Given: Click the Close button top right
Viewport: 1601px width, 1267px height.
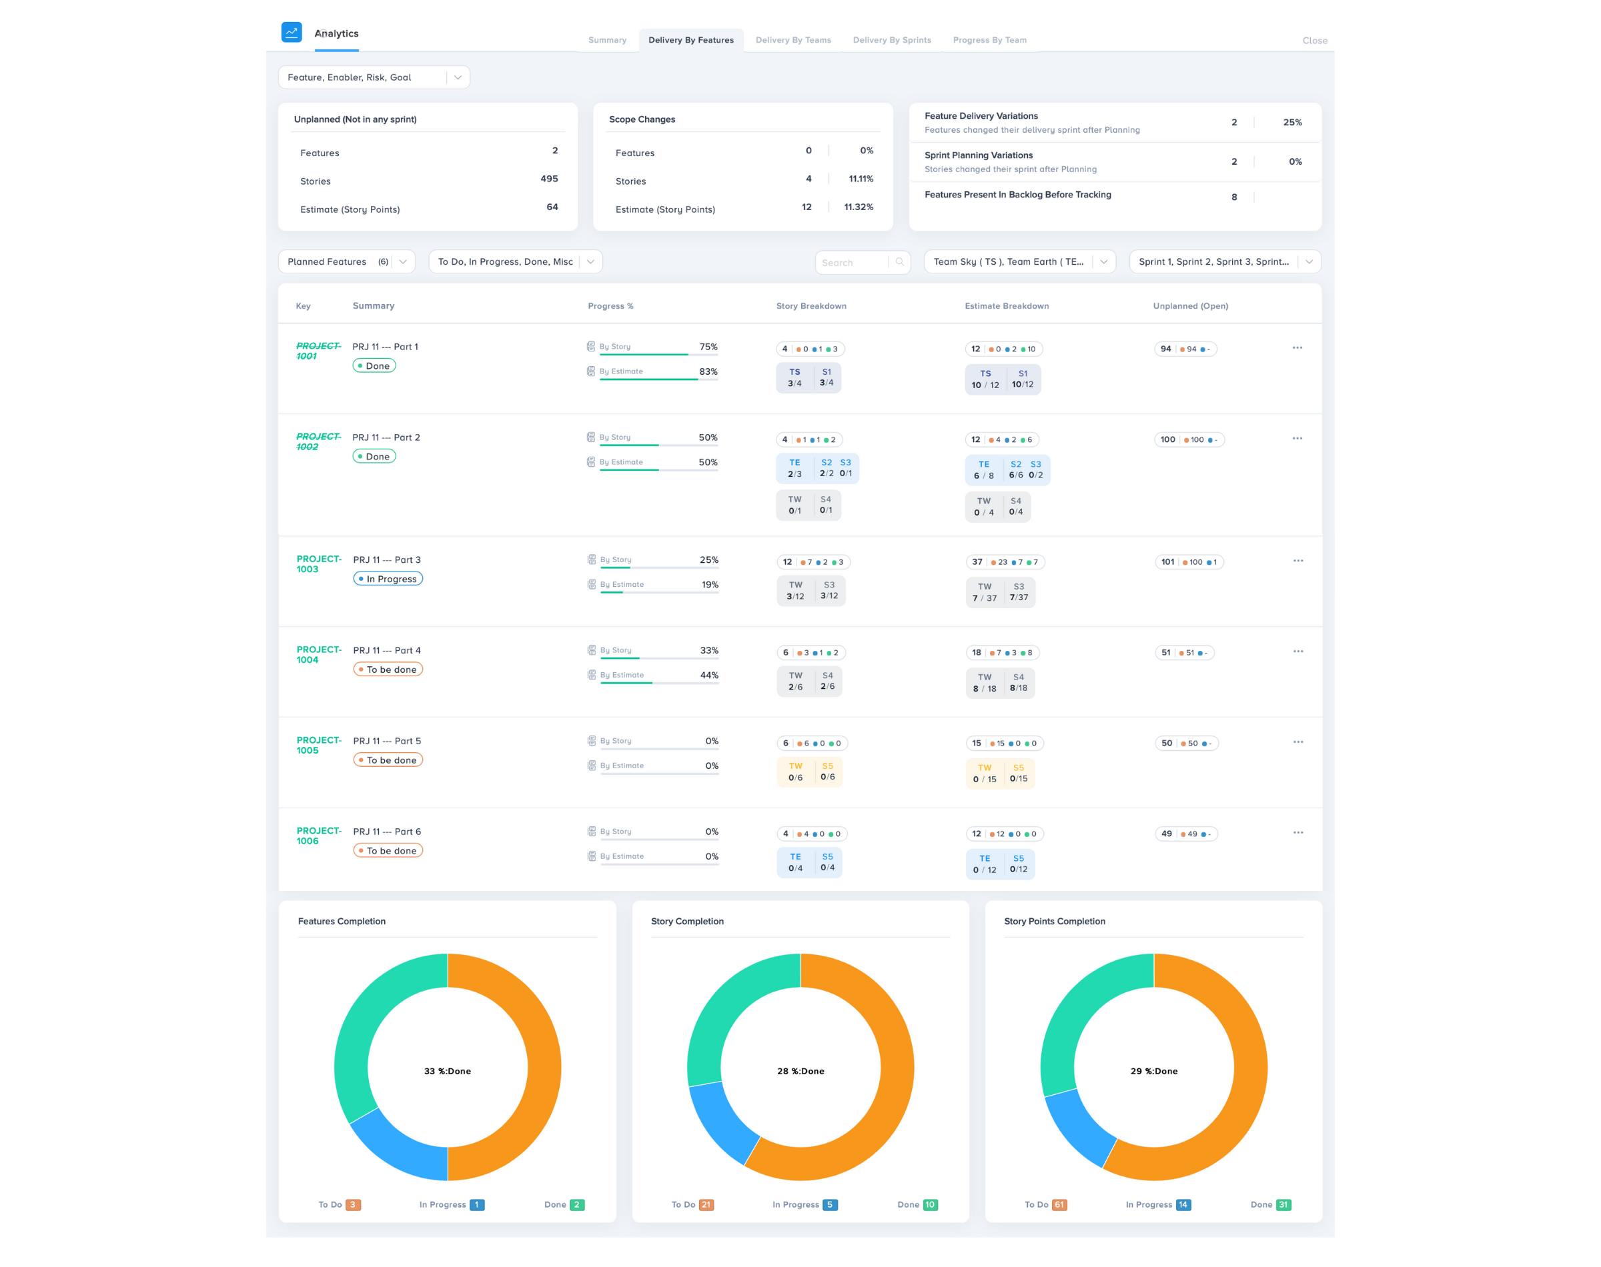Looking at the screenshot, I should click(1315, 41).
